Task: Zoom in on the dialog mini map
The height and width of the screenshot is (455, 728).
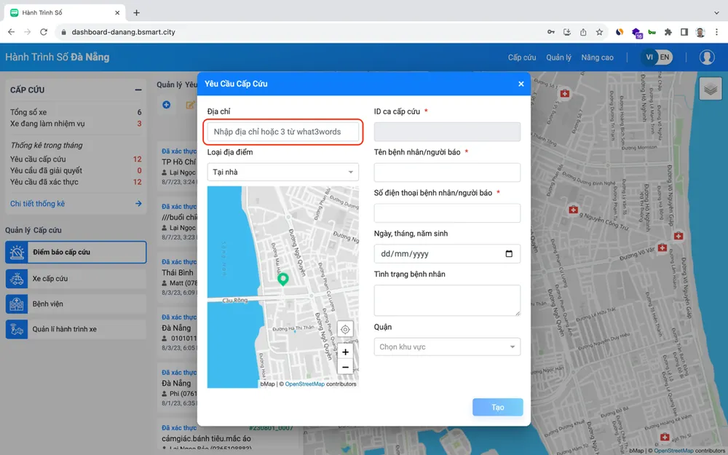Action: pyautogui.click(x=345, y=352)
